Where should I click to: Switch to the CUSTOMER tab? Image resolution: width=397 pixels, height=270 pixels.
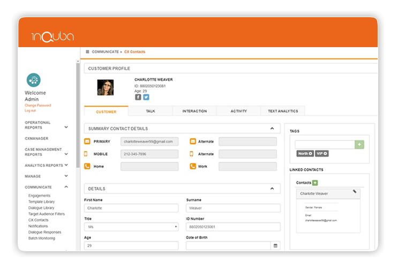[106, 111]
